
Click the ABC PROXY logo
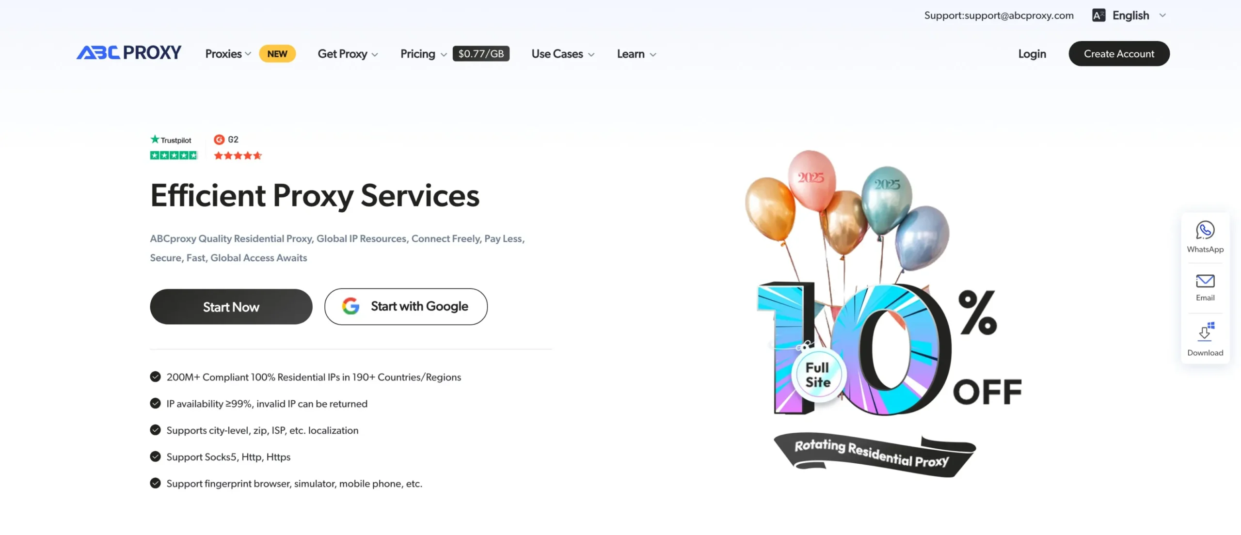[129, 52]
